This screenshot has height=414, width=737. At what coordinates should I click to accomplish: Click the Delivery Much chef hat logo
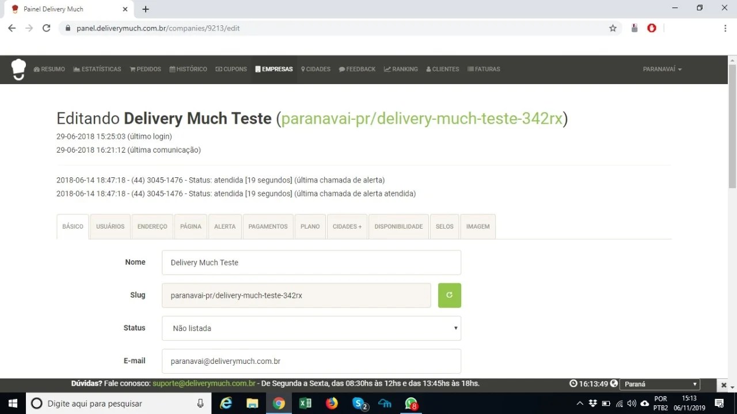(x=19, y=69)
